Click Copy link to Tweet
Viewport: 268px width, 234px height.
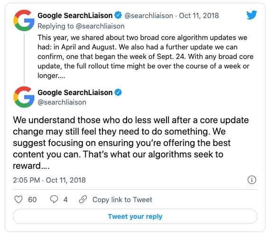coord(122,200)
